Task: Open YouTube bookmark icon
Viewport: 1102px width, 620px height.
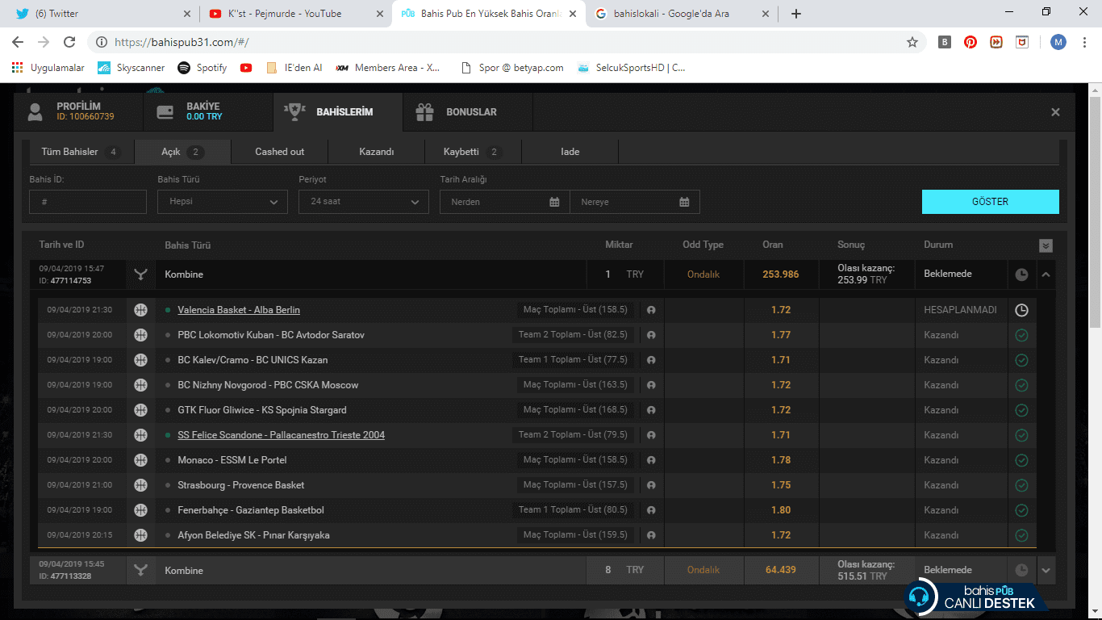Action: (x=246, y=68)
